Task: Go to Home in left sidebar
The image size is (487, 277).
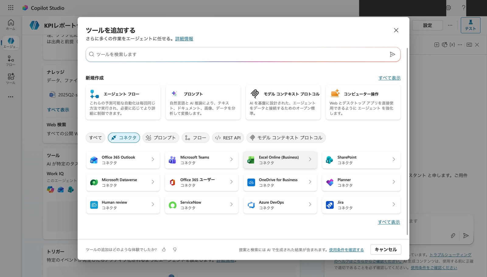Action: point(11,25)
